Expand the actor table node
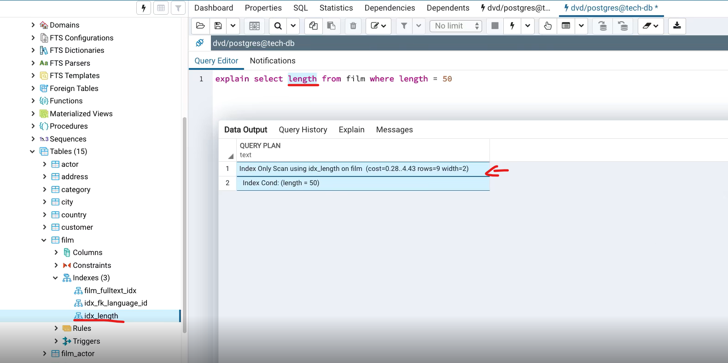The image size is (728, 363). (44, 164)
